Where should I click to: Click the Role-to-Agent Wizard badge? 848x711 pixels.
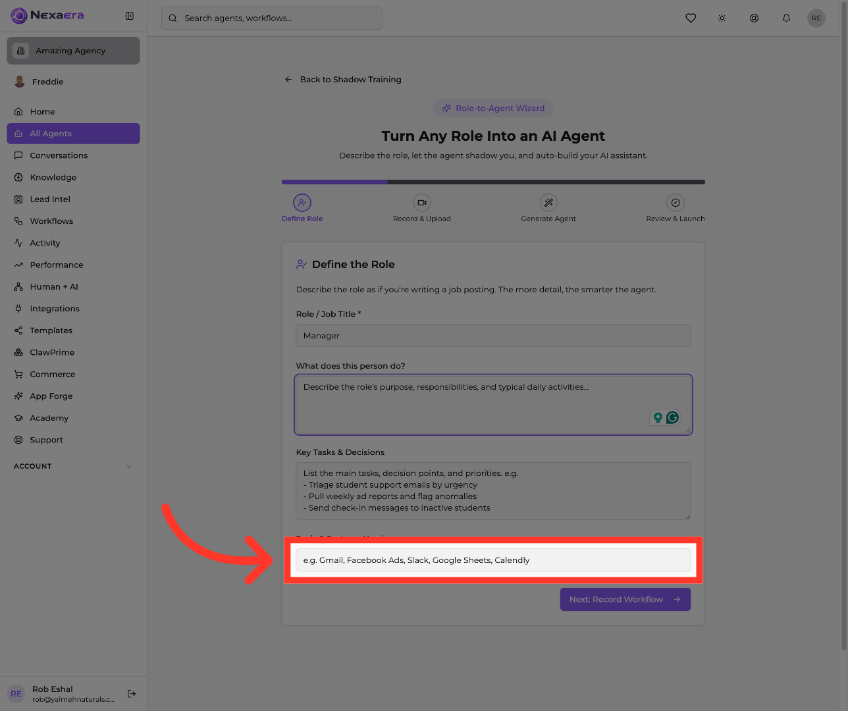click(493, 109)
